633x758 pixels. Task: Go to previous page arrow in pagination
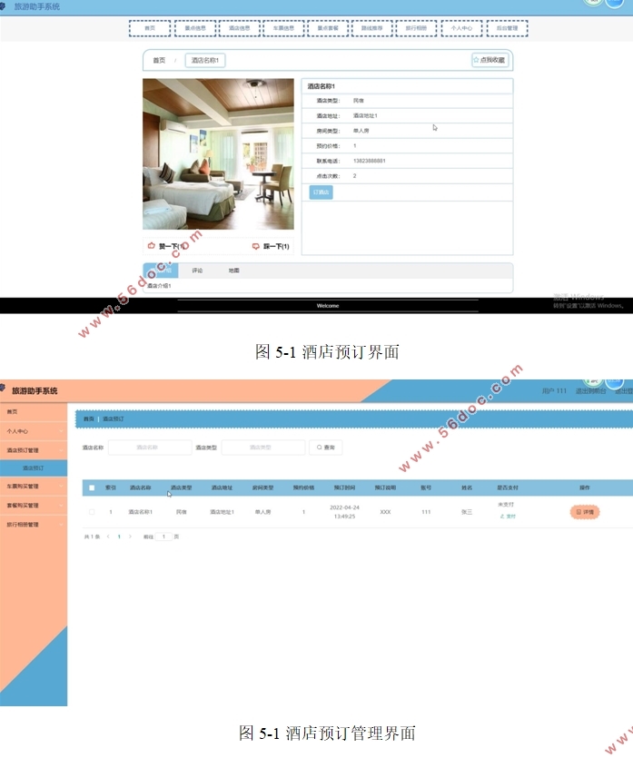(x=107, y=537)
